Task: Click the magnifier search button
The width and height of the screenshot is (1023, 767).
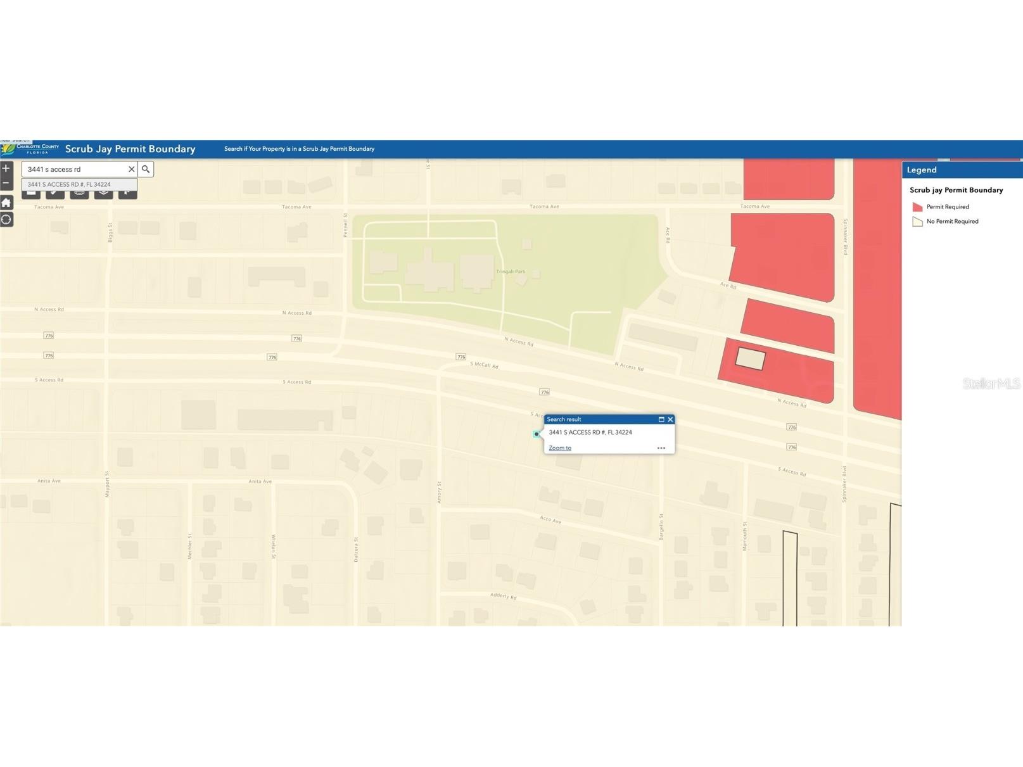Action: (146, 169)
